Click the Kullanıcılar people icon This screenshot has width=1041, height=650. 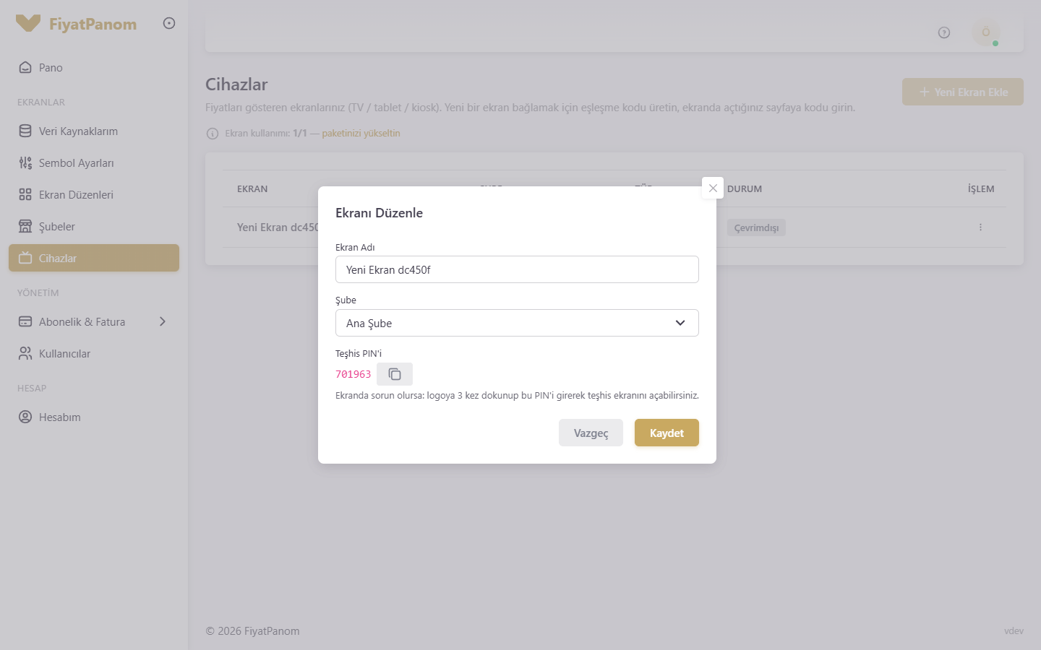(25, 353)
